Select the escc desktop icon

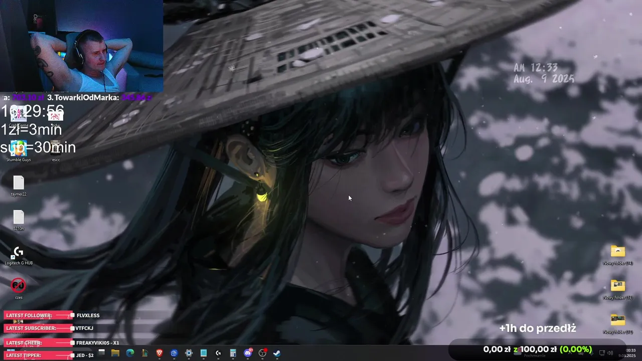pyautogui.click(x=56, y=151)
